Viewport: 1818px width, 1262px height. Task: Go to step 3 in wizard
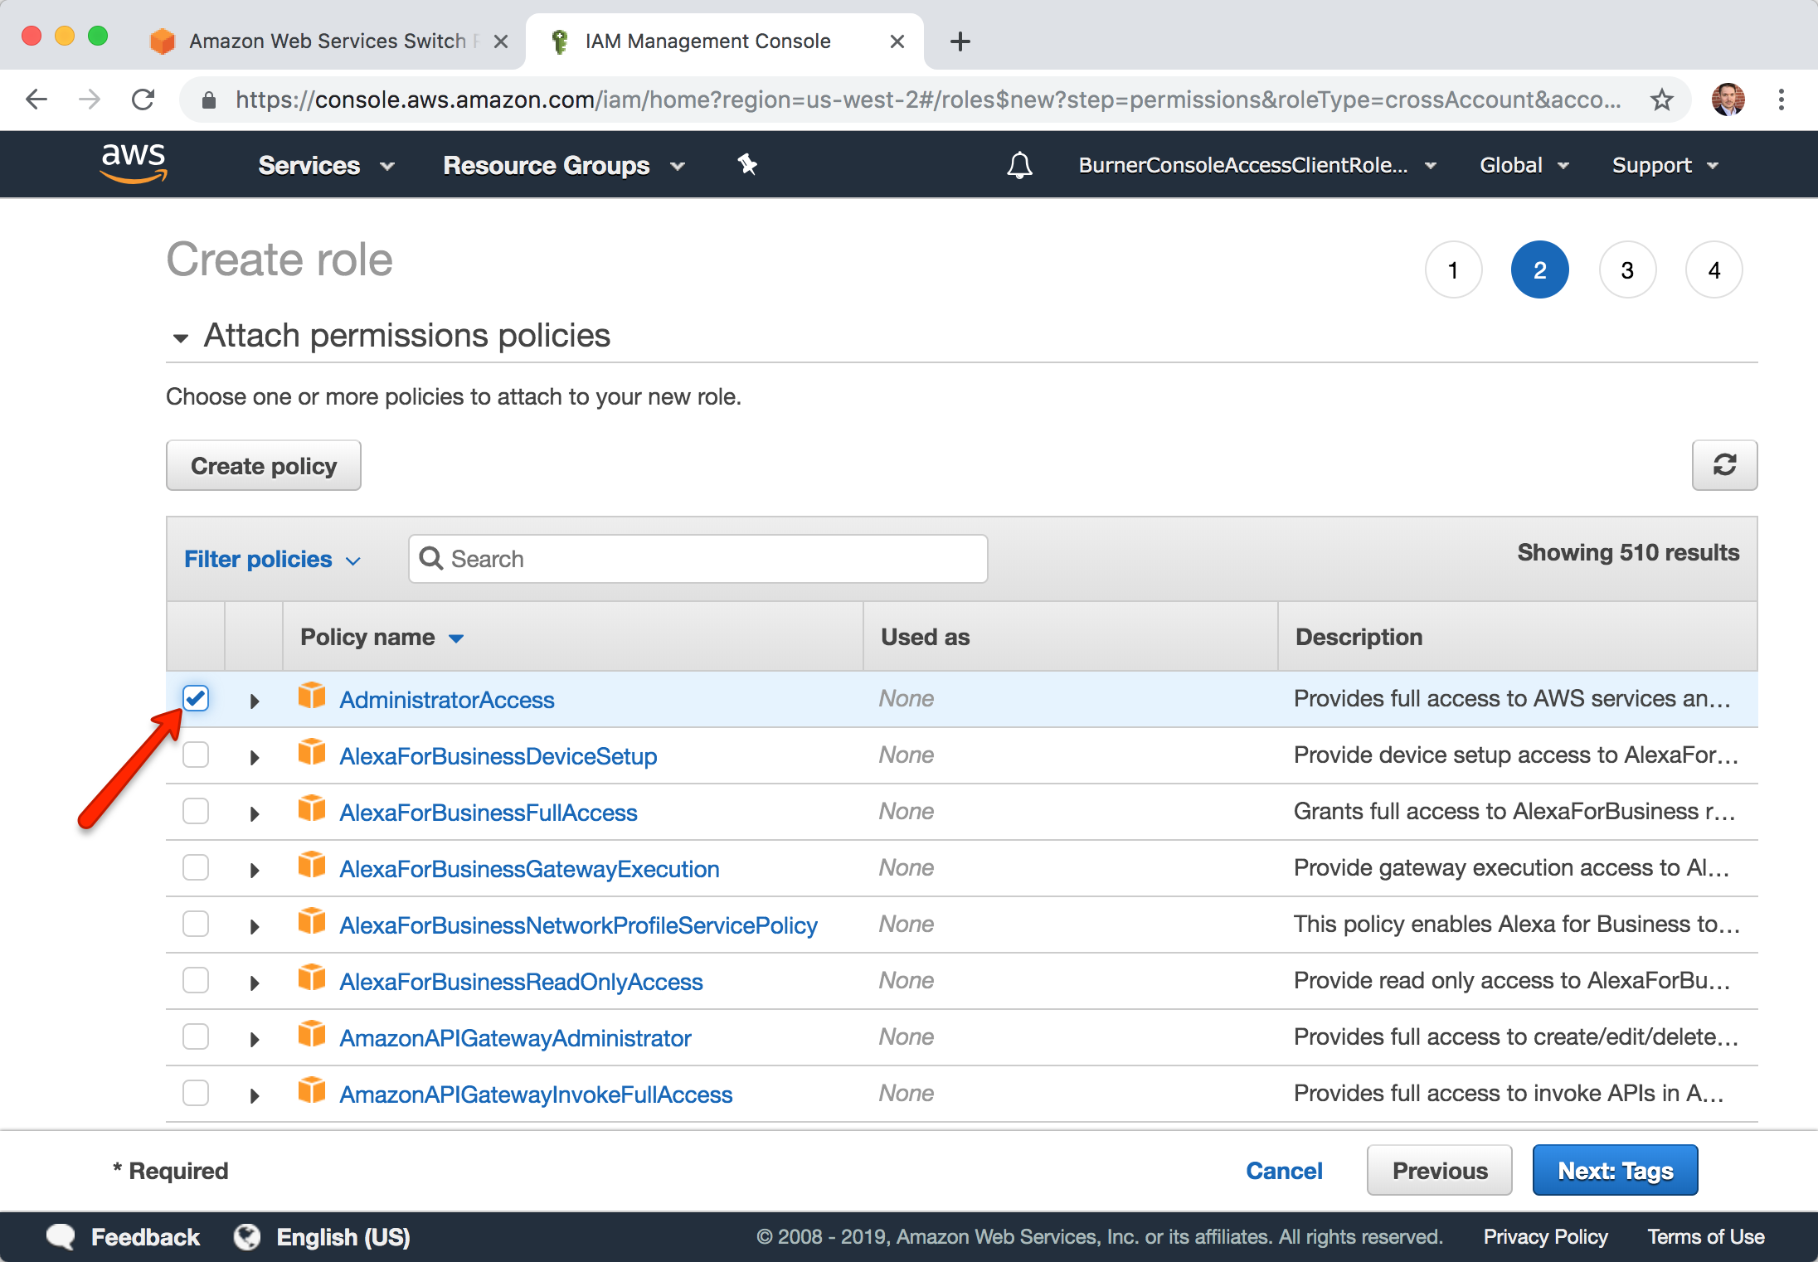point(1626,270)
